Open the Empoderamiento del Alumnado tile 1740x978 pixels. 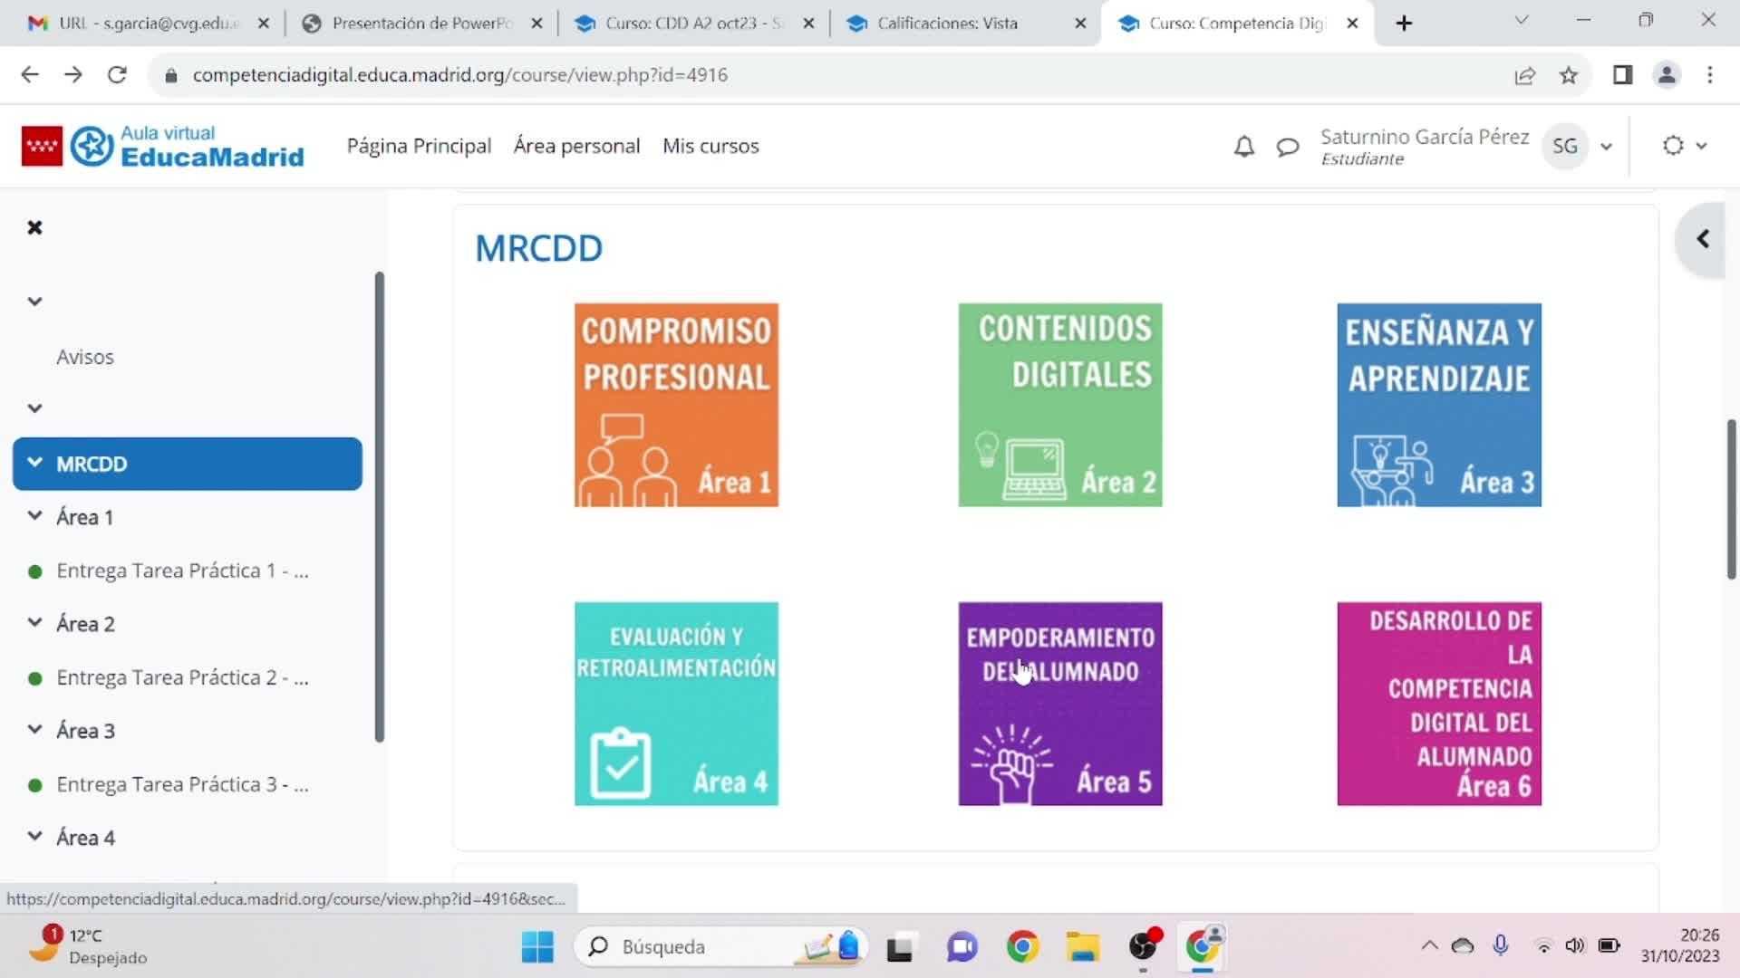pyautogui.click(x=1059, y=704)
